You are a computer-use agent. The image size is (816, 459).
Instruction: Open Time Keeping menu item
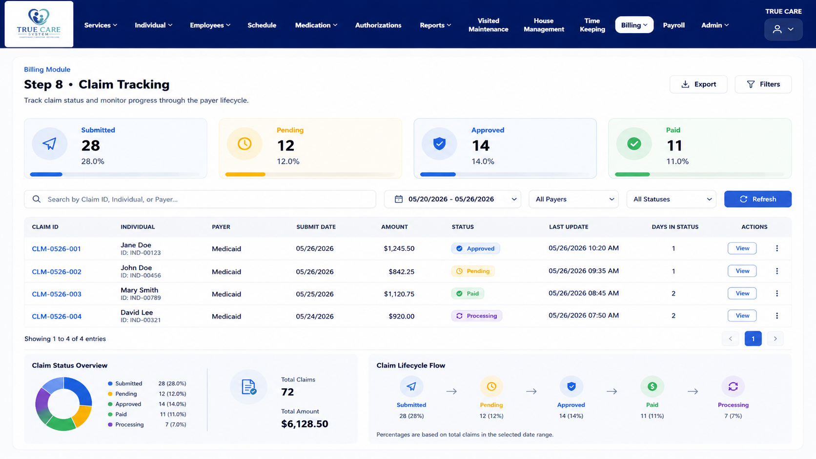[x=592, y=25]
